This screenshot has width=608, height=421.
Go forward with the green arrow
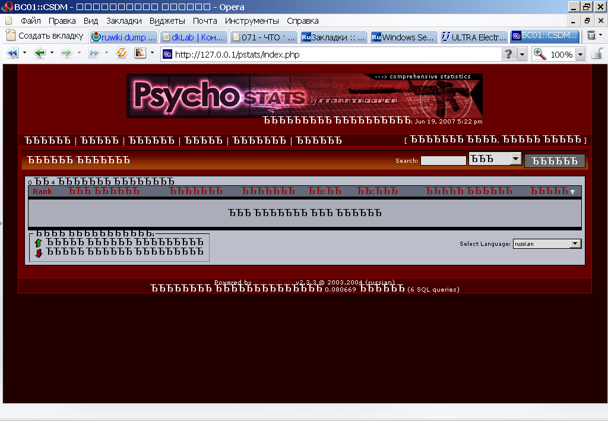pos(66,53)
